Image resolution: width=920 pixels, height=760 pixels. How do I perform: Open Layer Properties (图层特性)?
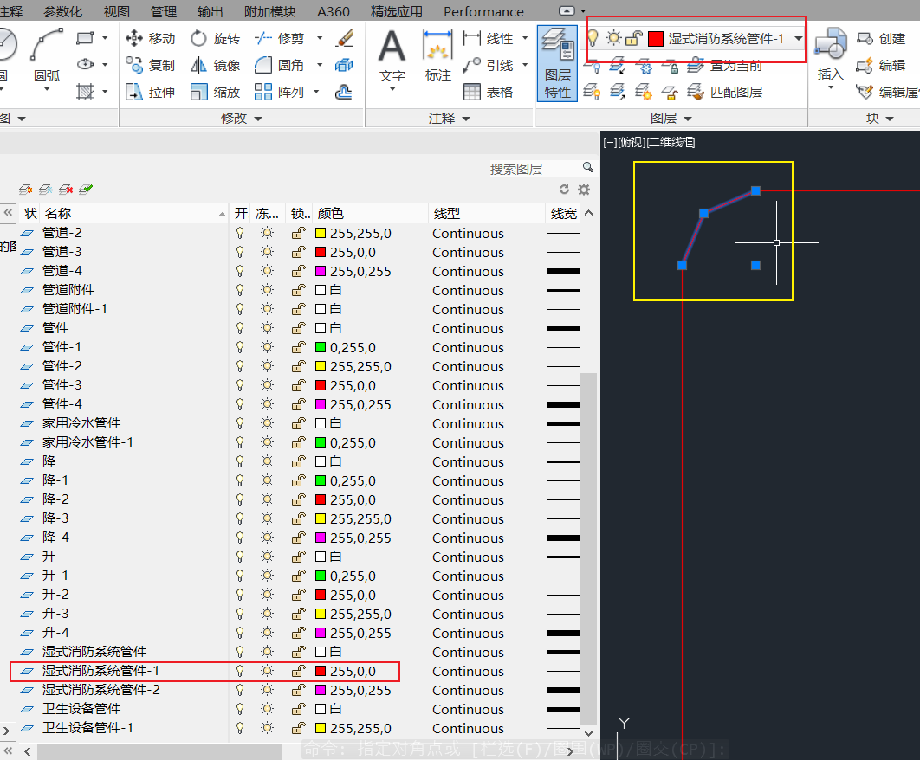[557, 63]
